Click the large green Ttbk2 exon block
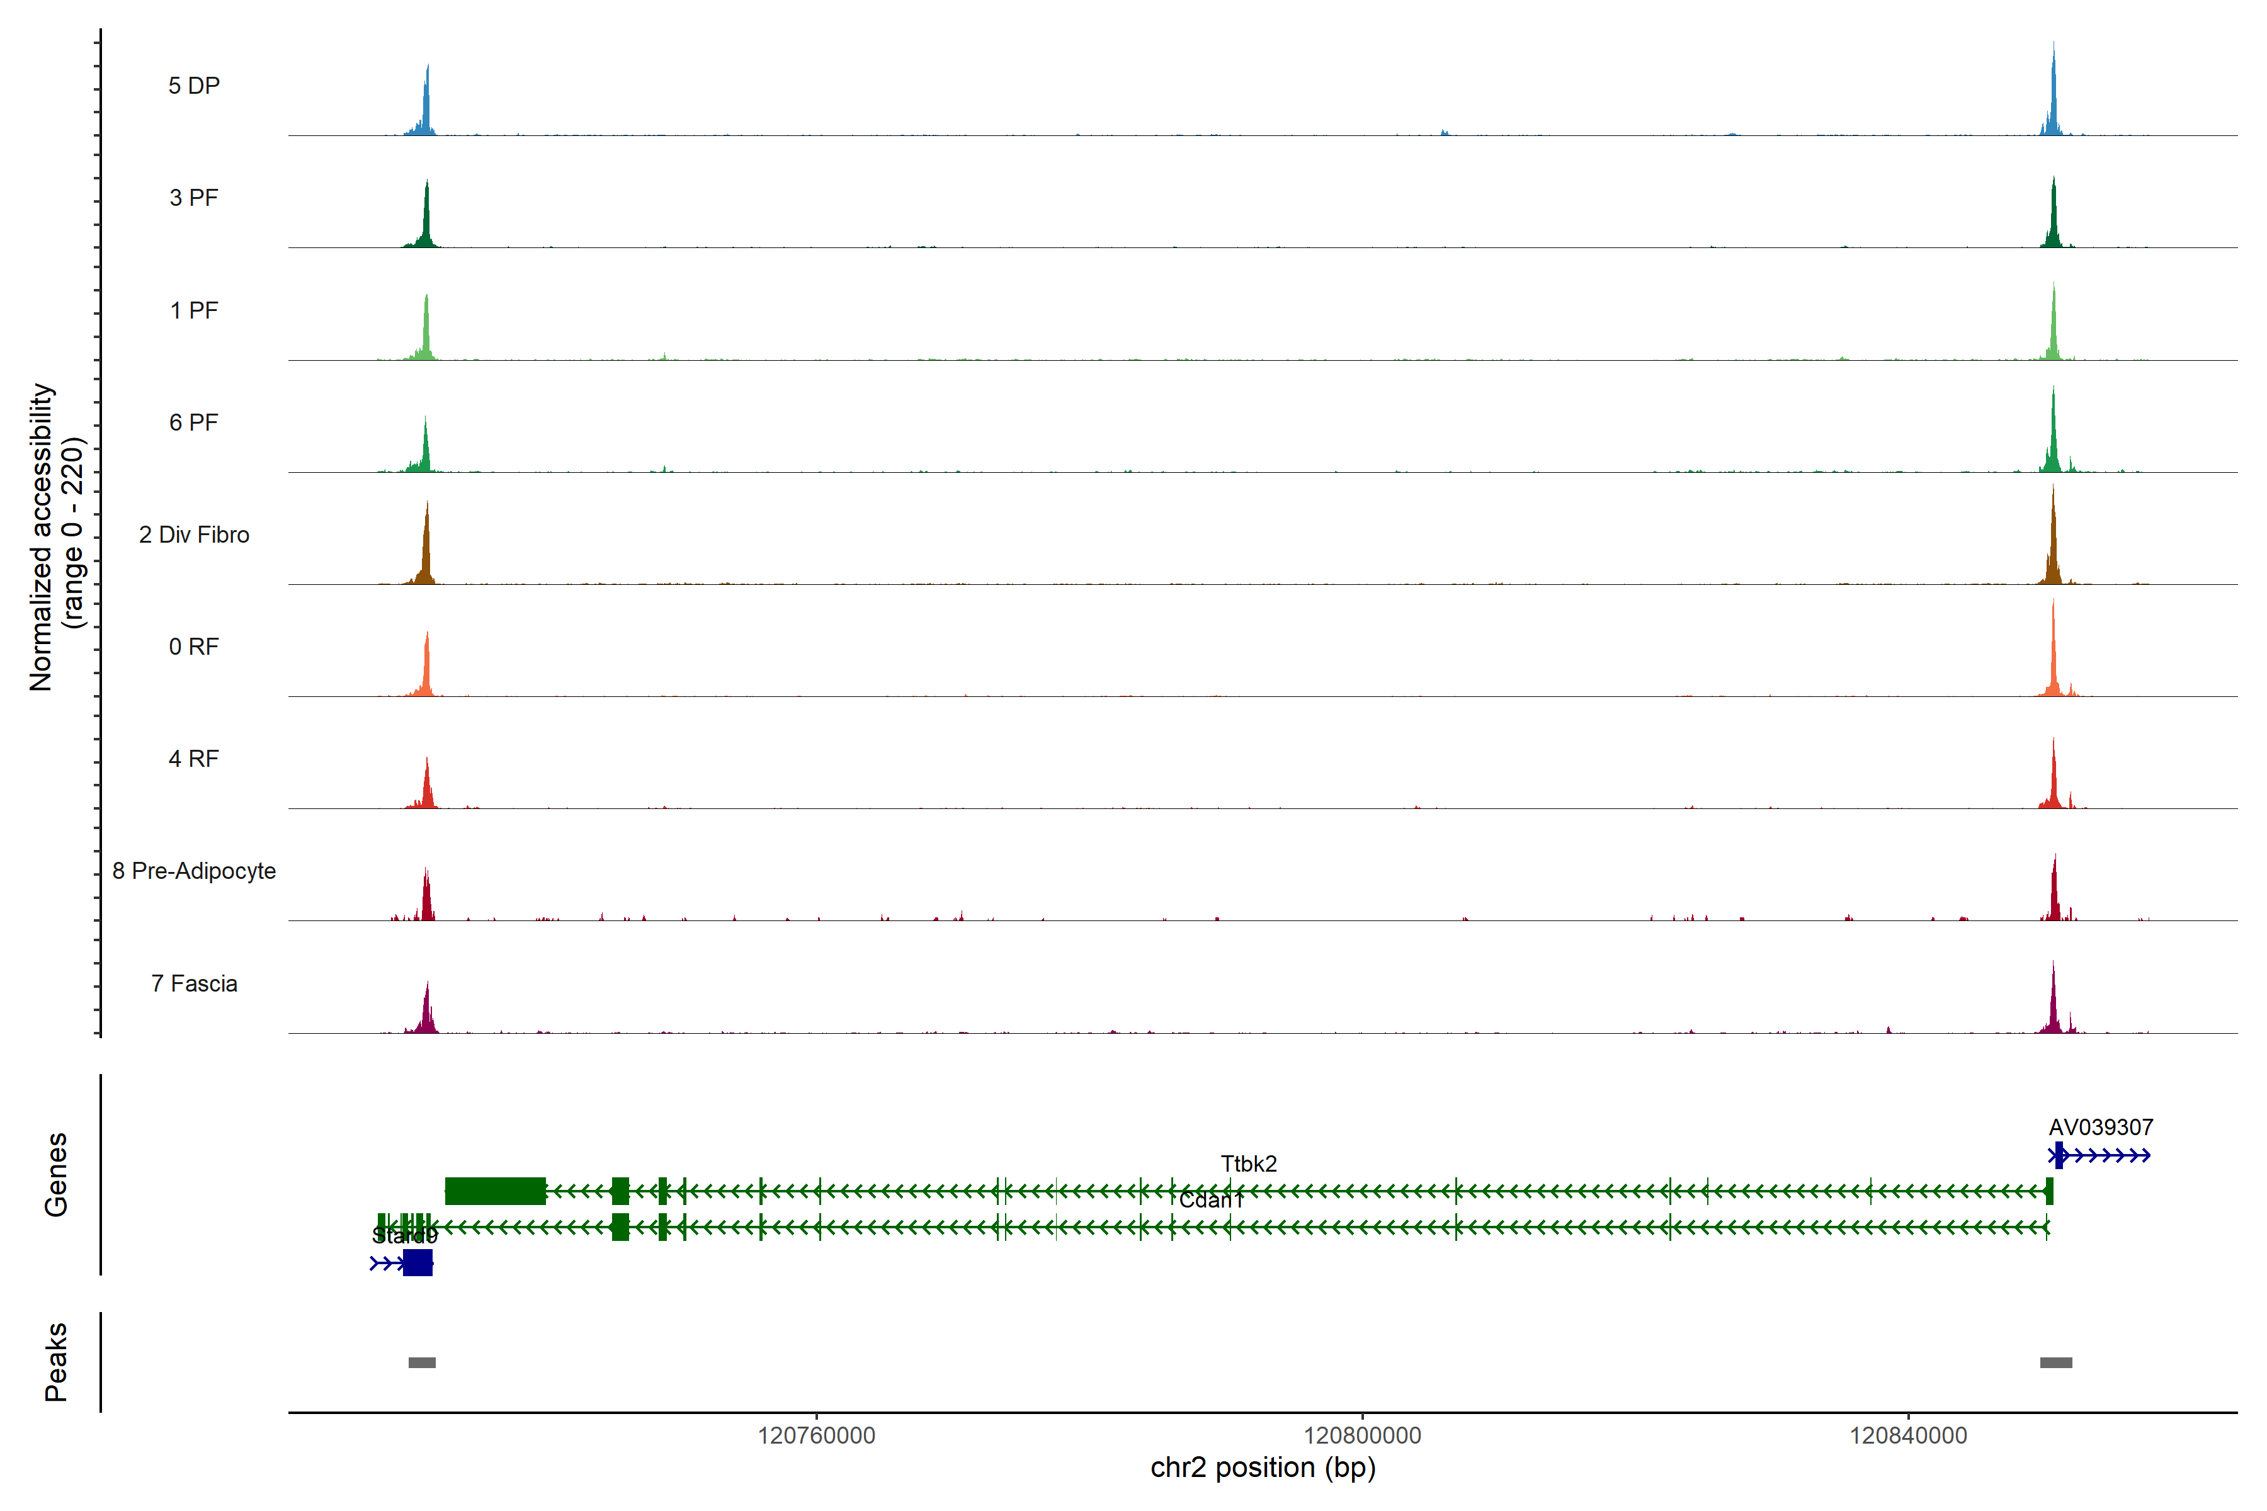The width and height of the screenshot is (2267, 1511). tap(494, 1191)
